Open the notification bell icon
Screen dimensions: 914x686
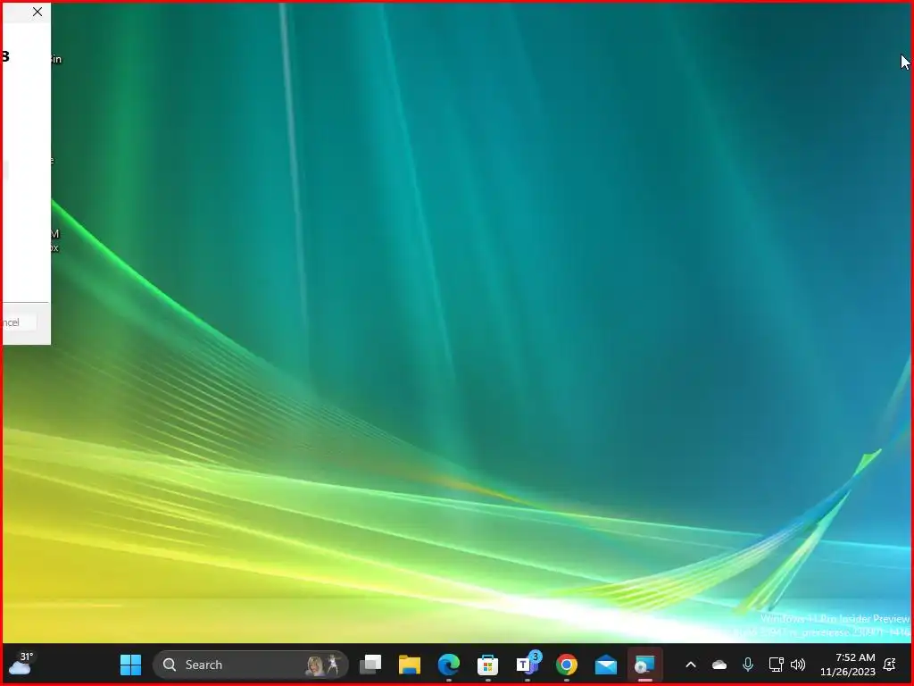coord(890,665)
